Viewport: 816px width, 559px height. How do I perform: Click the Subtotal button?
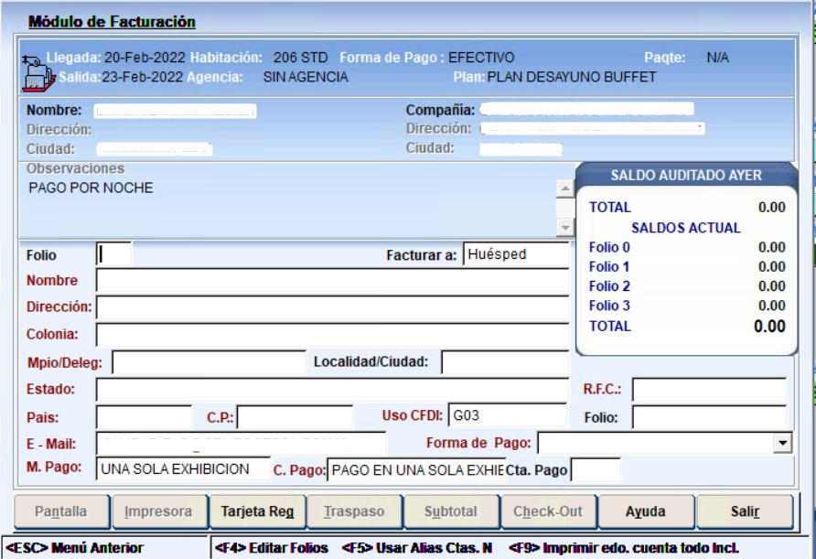(x=451, y=511)
